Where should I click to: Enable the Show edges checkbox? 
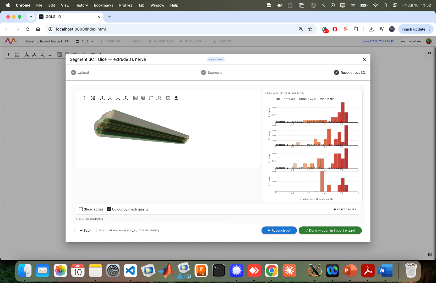point(81,209)
